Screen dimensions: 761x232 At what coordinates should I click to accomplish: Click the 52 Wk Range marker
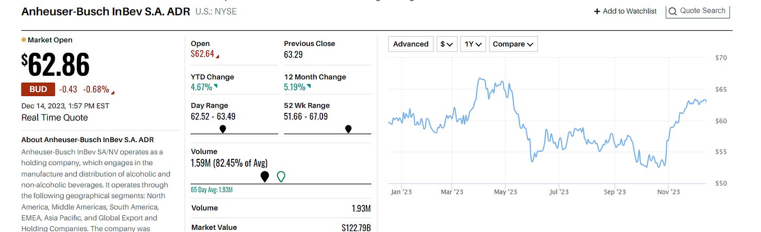tap(348, 129)
